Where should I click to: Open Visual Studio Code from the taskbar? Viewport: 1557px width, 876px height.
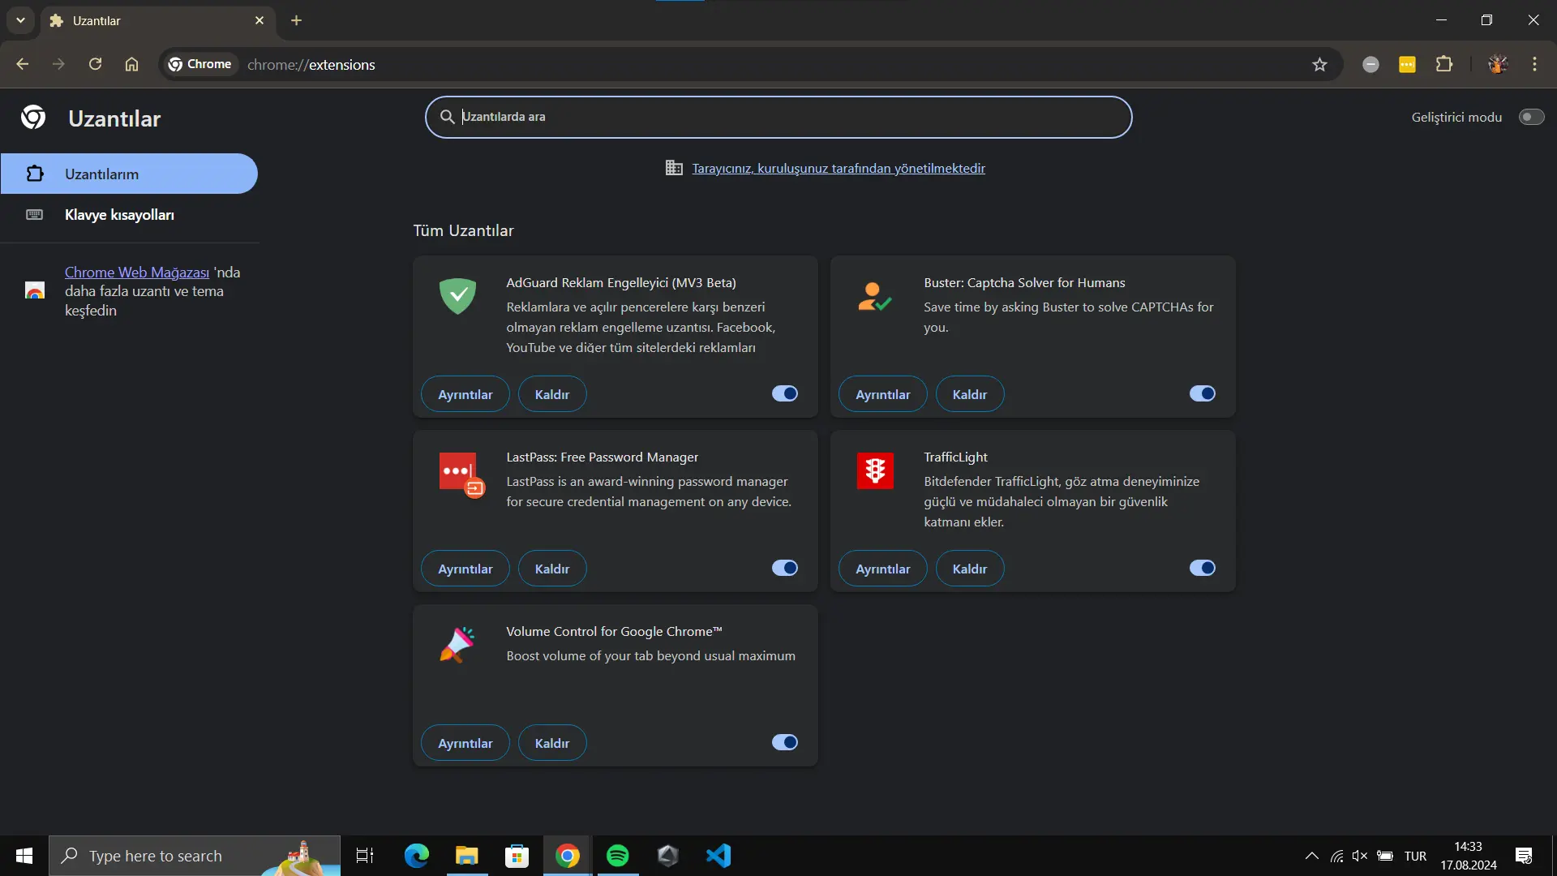click(718, 856)
